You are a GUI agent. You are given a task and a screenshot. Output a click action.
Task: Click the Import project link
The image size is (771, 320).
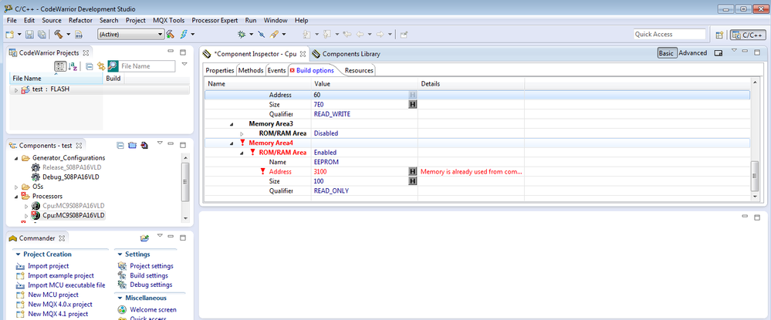[48, 266]
